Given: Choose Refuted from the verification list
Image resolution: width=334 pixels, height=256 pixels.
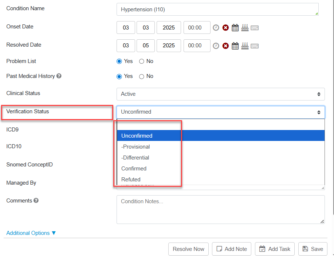Looking at the screenshot, I should (131, 180).
